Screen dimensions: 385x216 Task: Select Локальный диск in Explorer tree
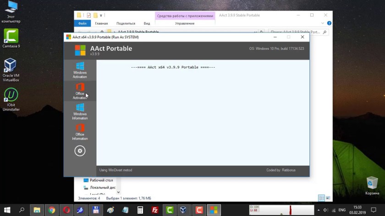pos(99,187)
